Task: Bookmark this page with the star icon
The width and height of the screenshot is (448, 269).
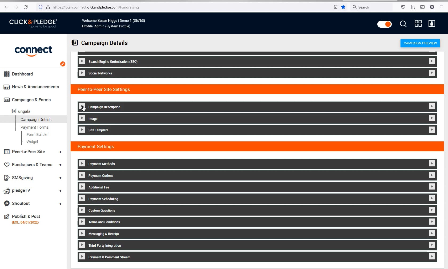Action: pos(343,7)
